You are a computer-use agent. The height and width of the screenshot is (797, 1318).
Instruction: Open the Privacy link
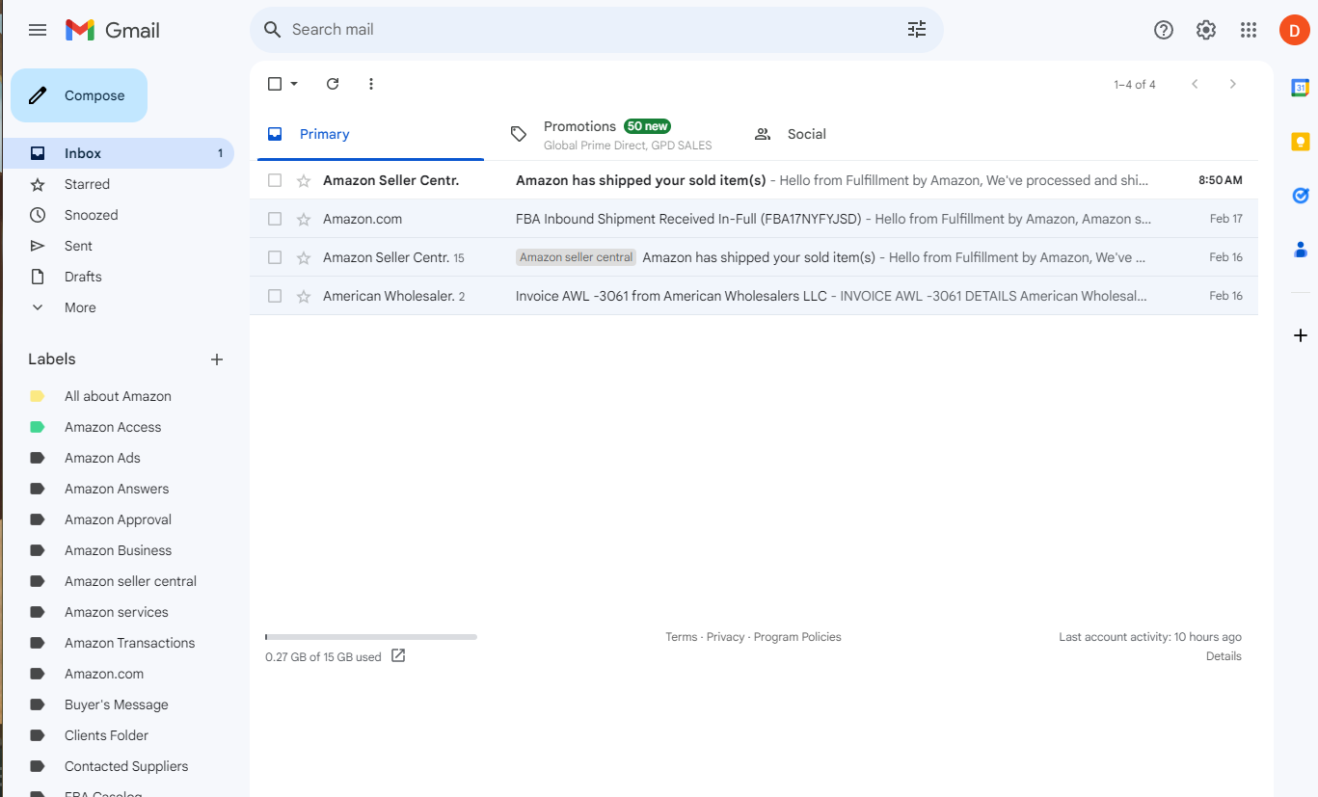tap(725, 637)
